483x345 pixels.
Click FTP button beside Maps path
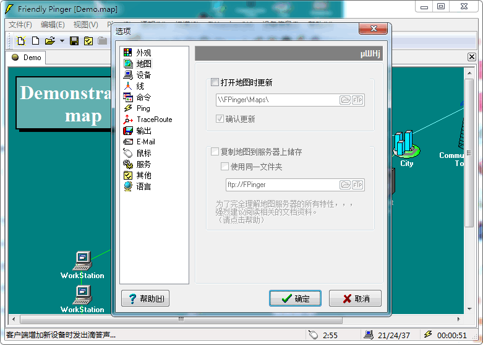coord(357,100)
